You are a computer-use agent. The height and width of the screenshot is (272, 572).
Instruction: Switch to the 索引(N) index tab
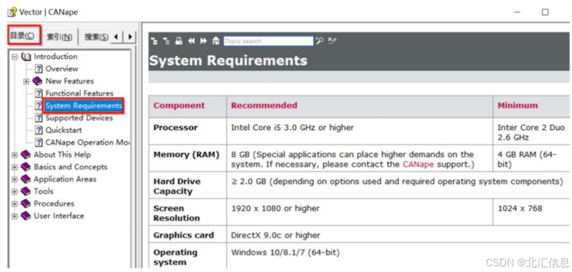60,37
